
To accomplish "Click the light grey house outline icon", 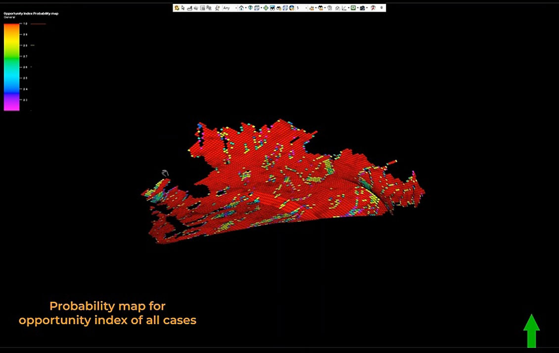I will click(337, 8).
